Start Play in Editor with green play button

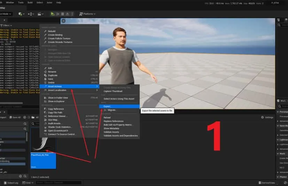[53, 14]
